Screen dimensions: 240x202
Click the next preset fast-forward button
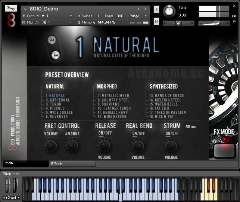56,55
